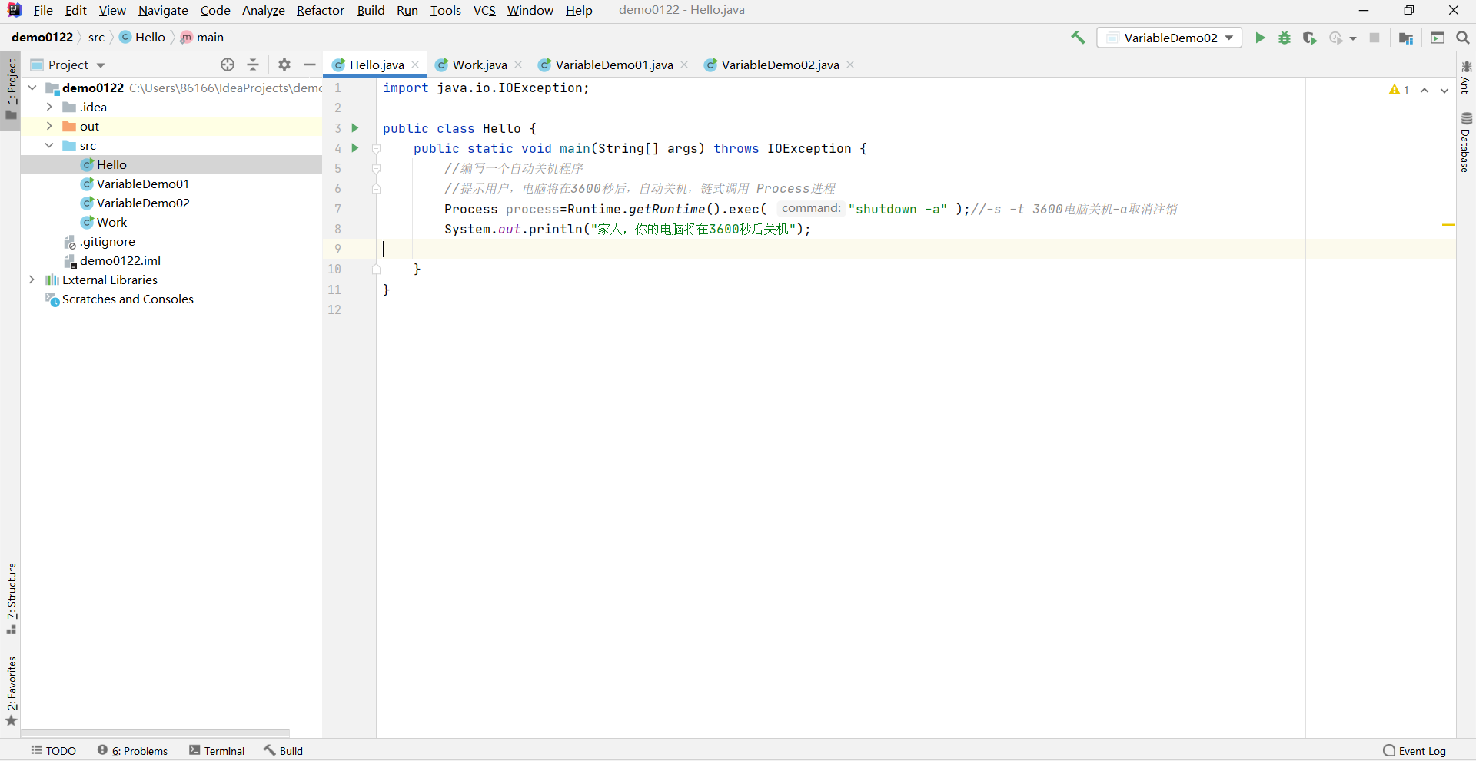Expand the .idea folder
Screen dimensions: 1476x761
click(49, 107)
